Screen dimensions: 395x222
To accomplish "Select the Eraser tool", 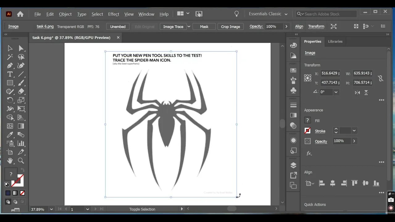I will coord(21,91).
